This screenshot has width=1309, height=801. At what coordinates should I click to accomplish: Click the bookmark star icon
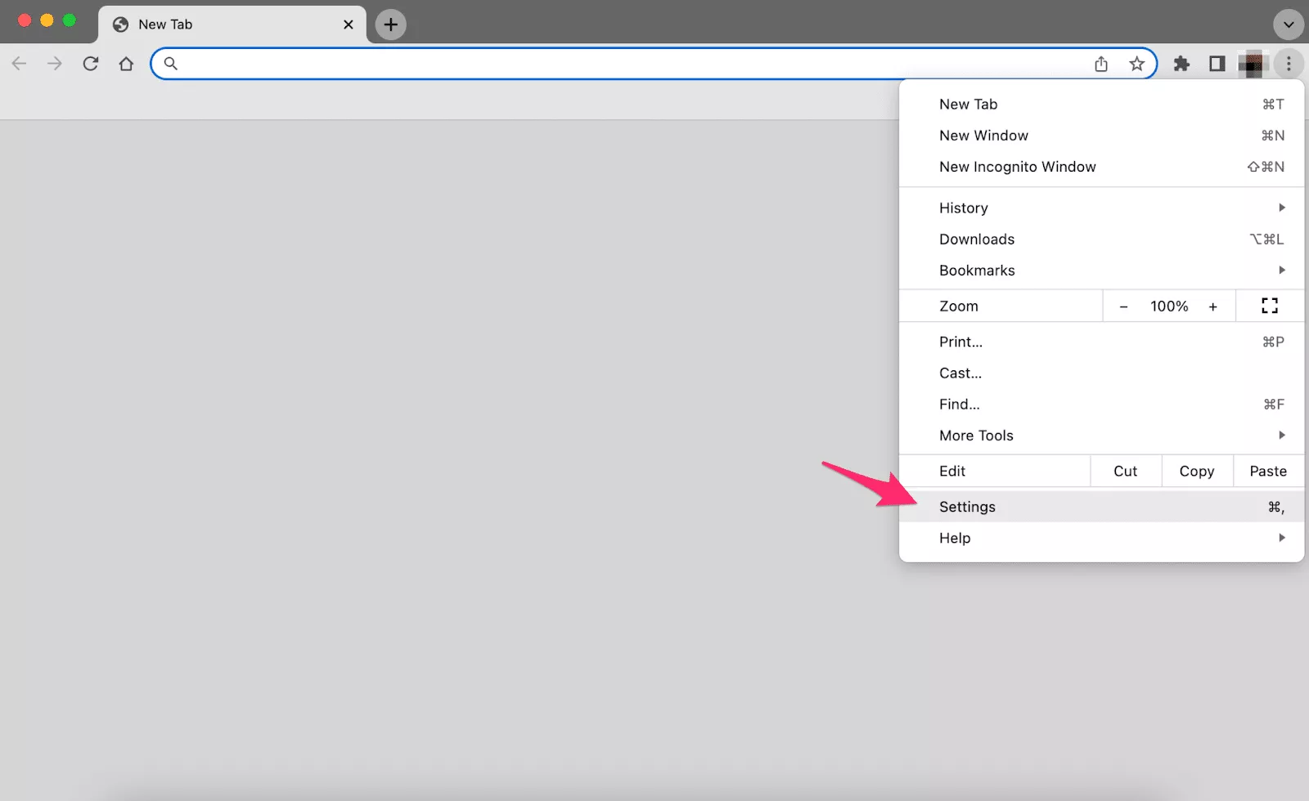click(1136, 64)
